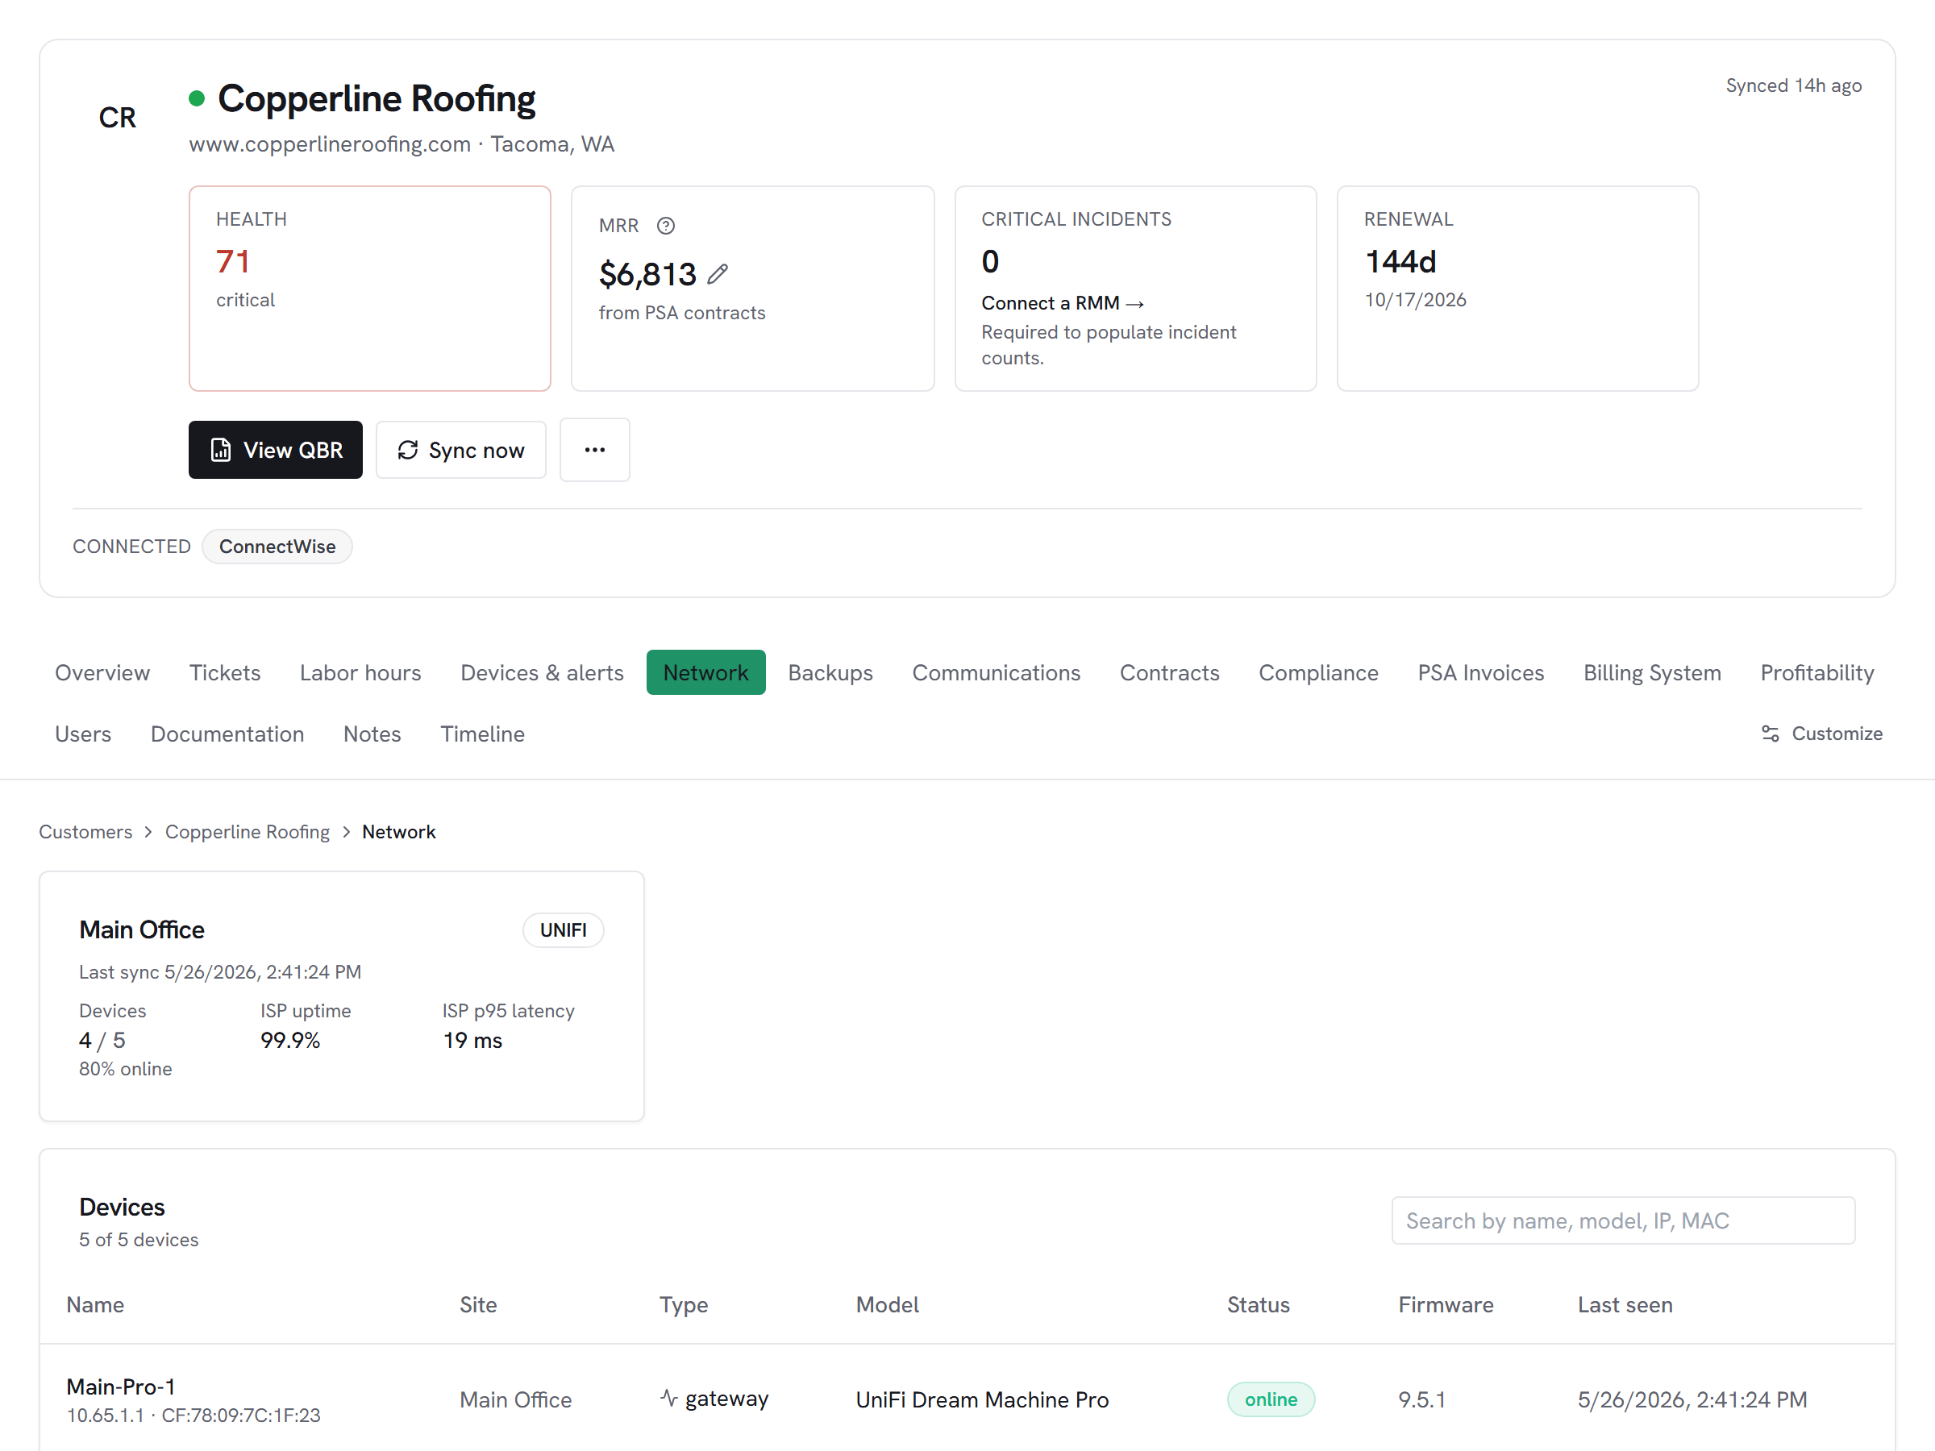Click the pencil icon to edit MRR
Image resolution: width=1935 pixels, height=1451 pixels.
tap(718, 275)
